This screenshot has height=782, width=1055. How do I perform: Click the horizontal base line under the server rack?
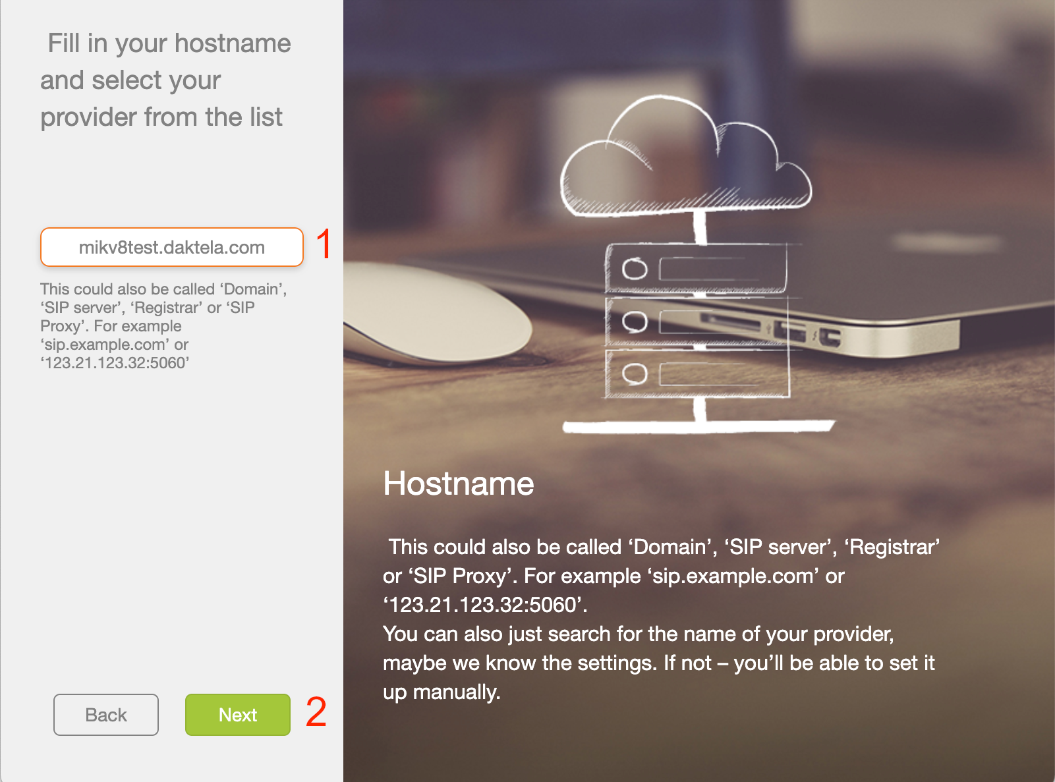click(699, 427)
